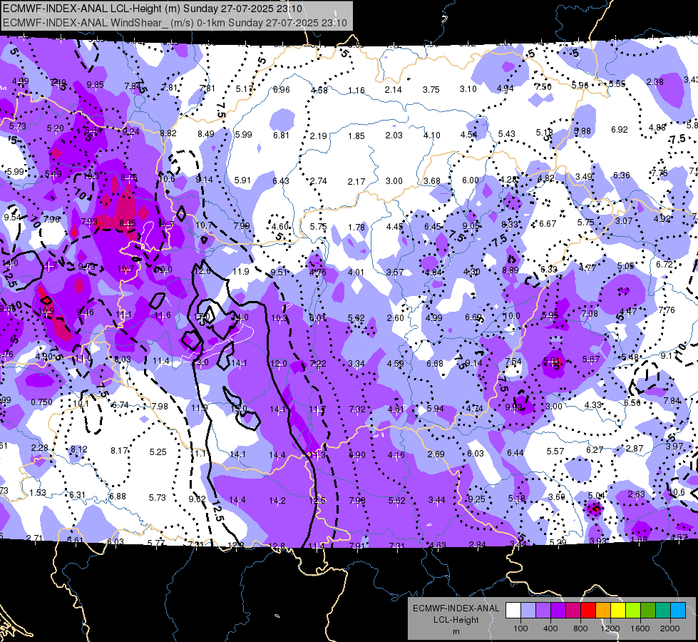Screen dimensions: 698x642
Task: Click the orange legend swatch
Action: [x=603, y=611]
